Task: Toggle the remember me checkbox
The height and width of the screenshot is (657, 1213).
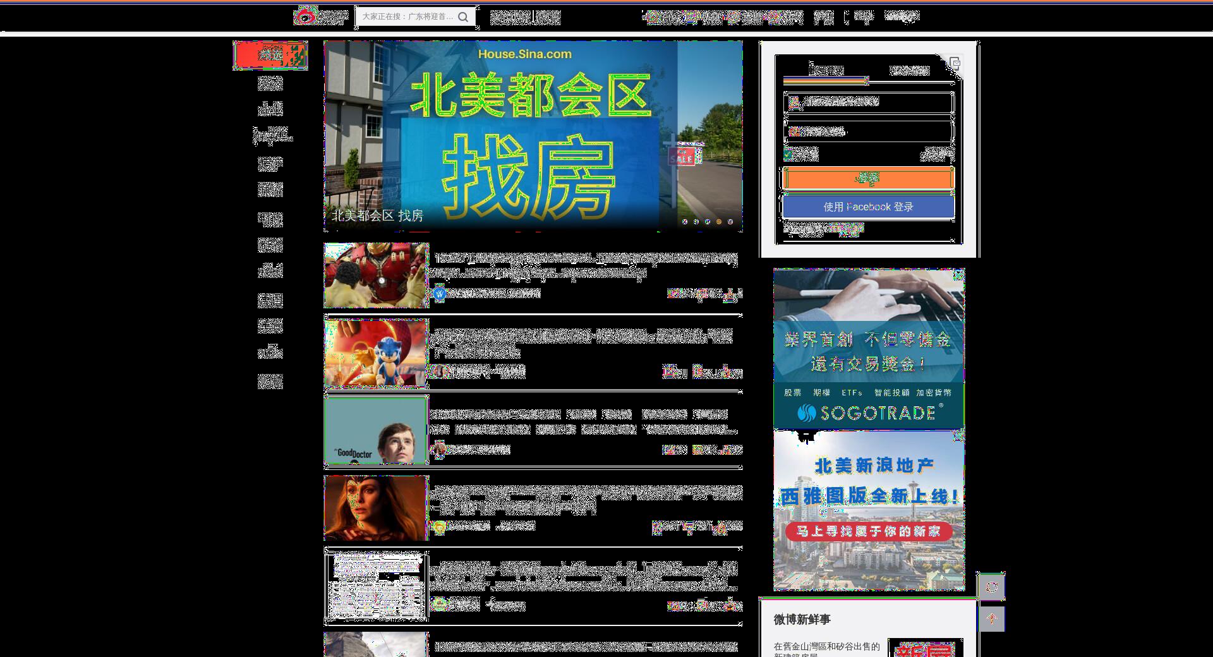Action: click(788, 154)
